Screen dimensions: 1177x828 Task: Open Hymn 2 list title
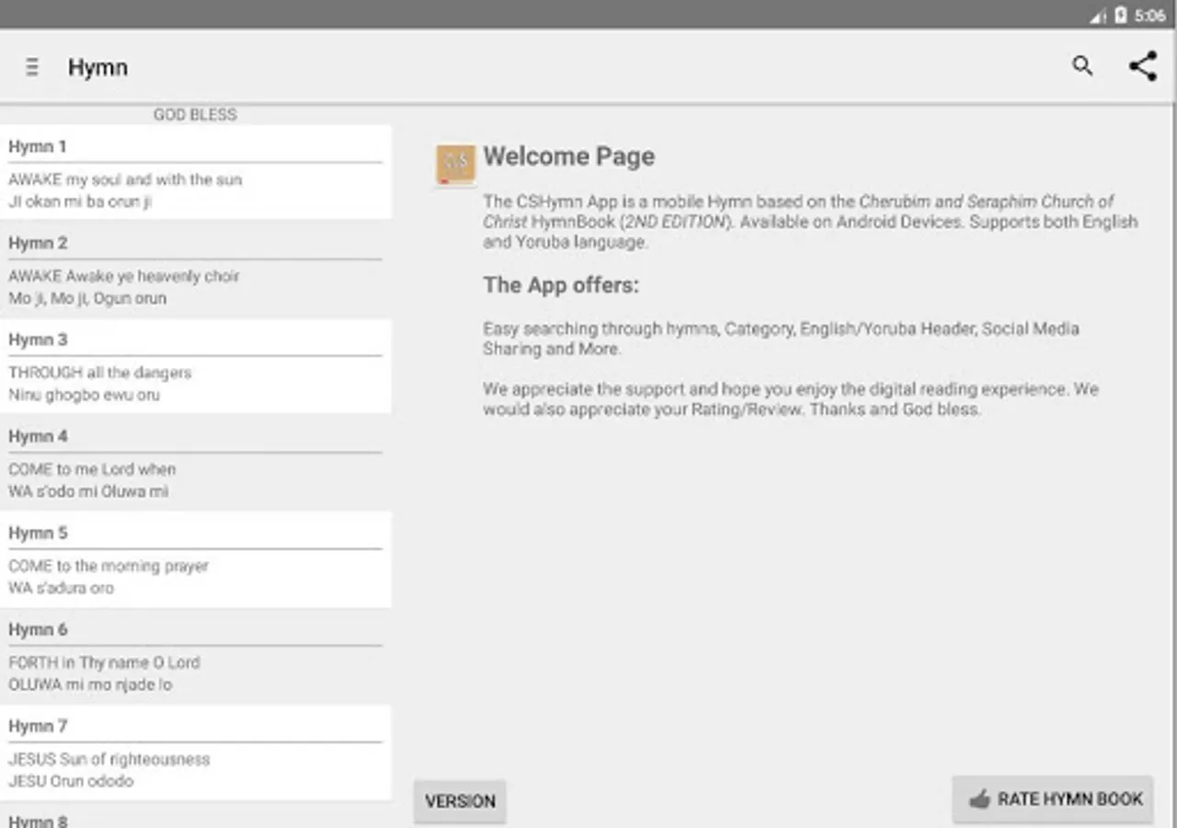pos(38,243)
